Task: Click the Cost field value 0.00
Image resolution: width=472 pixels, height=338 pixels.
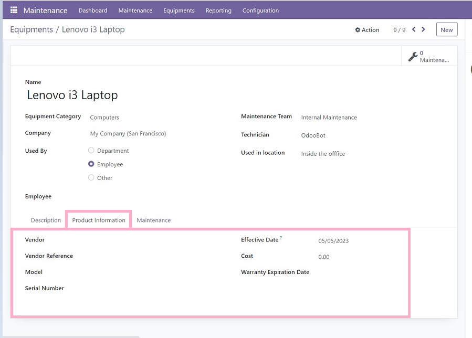Action: pyautogui.click(x=323, y=257)
